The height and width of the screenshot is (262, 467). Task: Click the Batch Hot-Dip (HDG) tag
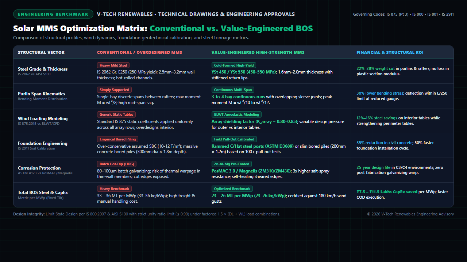click(117, 164)
